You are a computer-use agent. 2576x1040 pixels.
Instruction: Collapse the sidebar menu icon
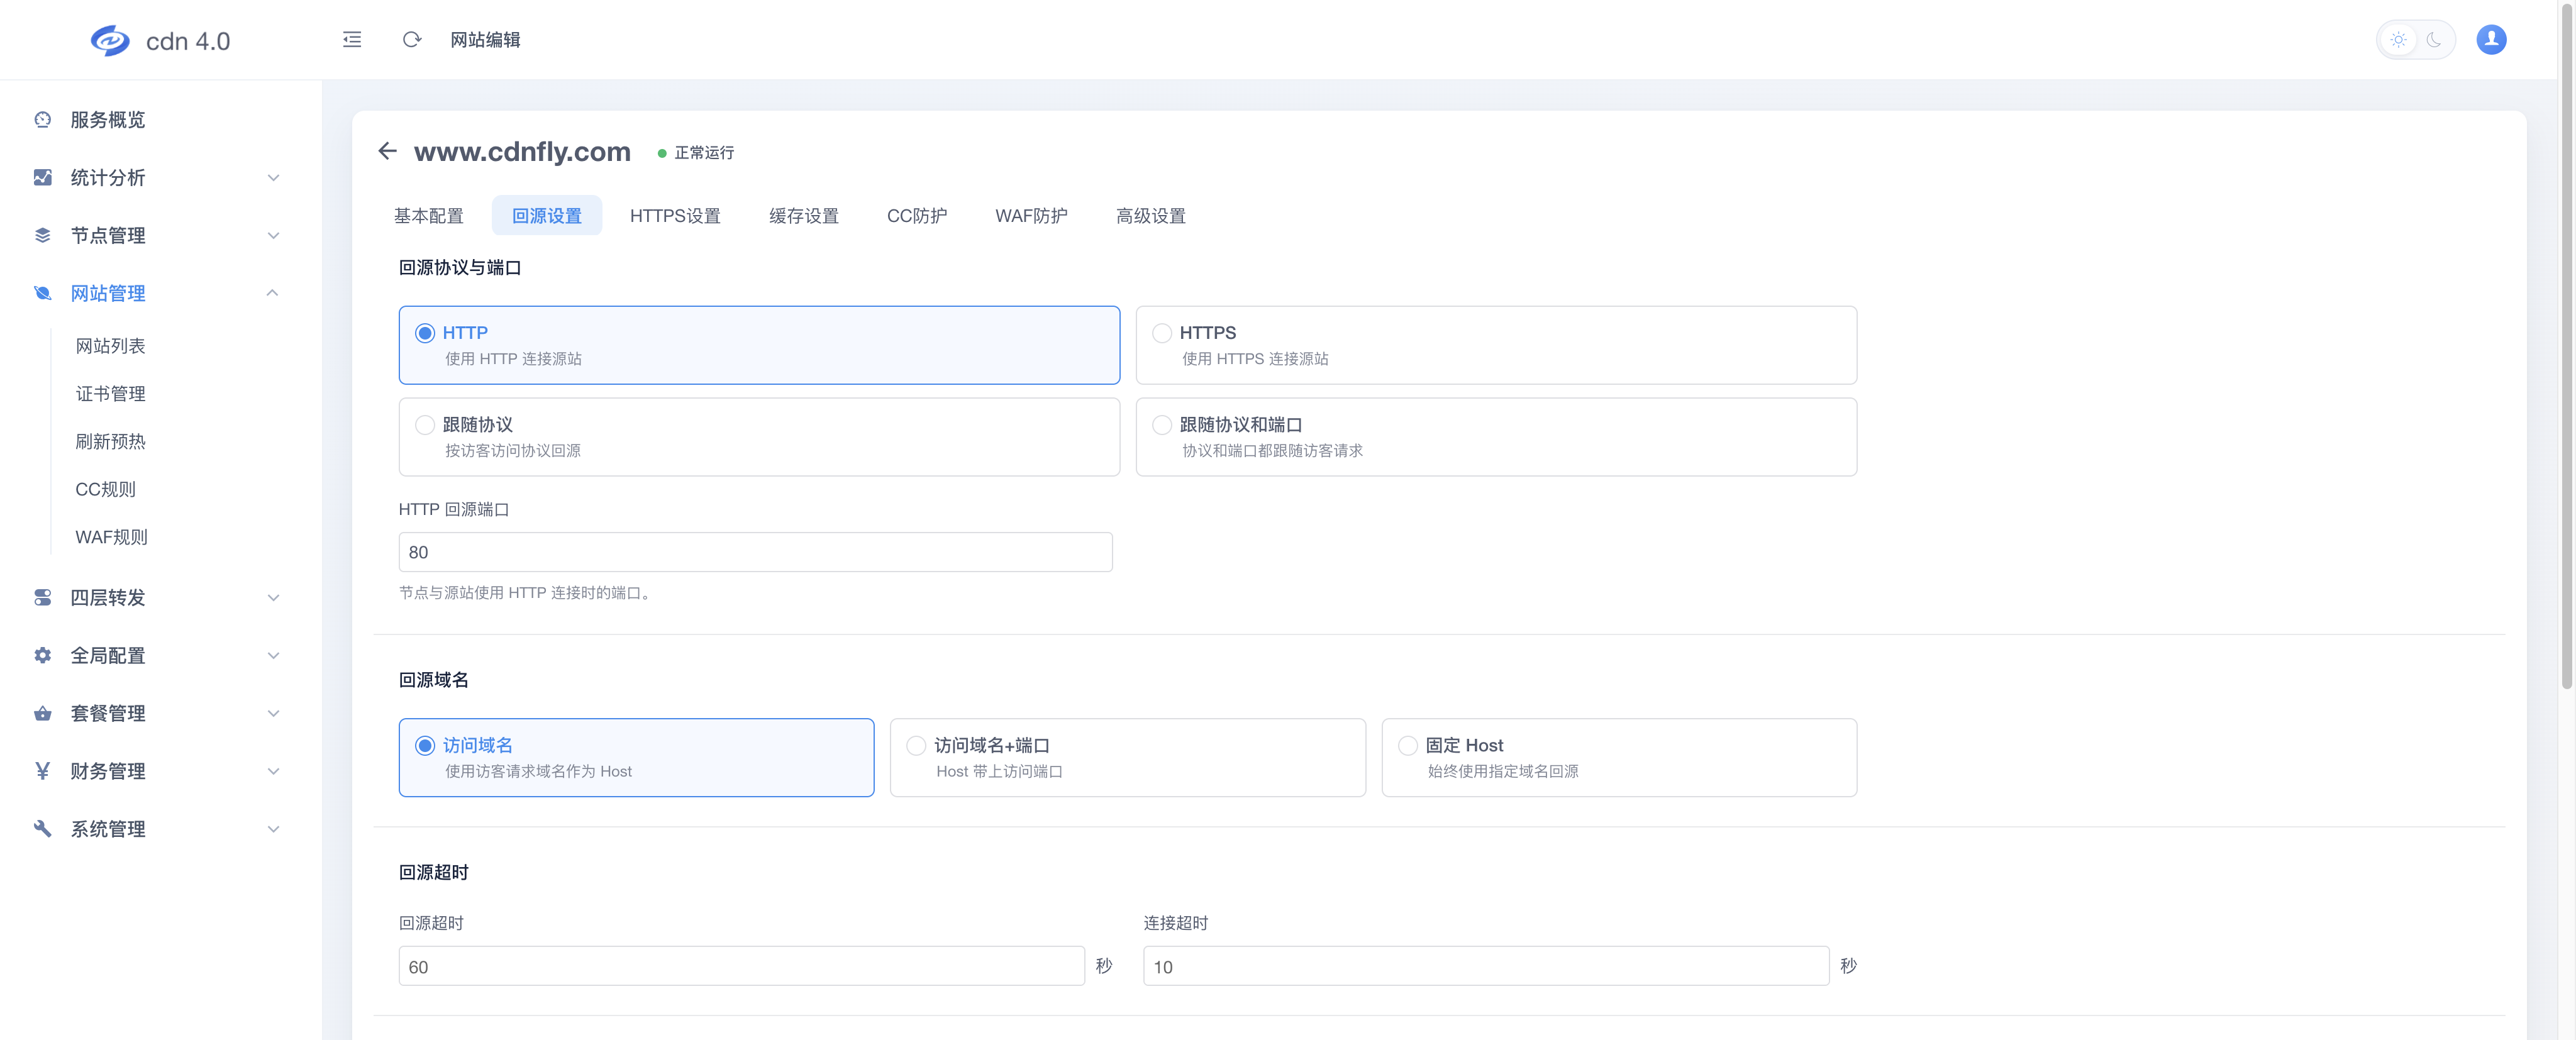tap(352, 40)
